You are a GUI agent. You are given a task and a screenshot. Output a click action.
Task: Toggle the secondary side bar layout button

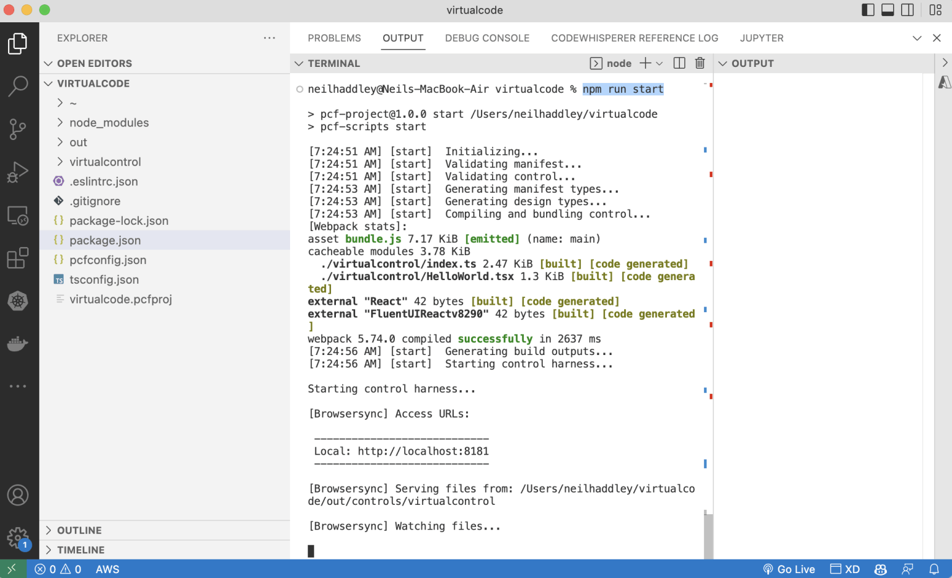907,10
